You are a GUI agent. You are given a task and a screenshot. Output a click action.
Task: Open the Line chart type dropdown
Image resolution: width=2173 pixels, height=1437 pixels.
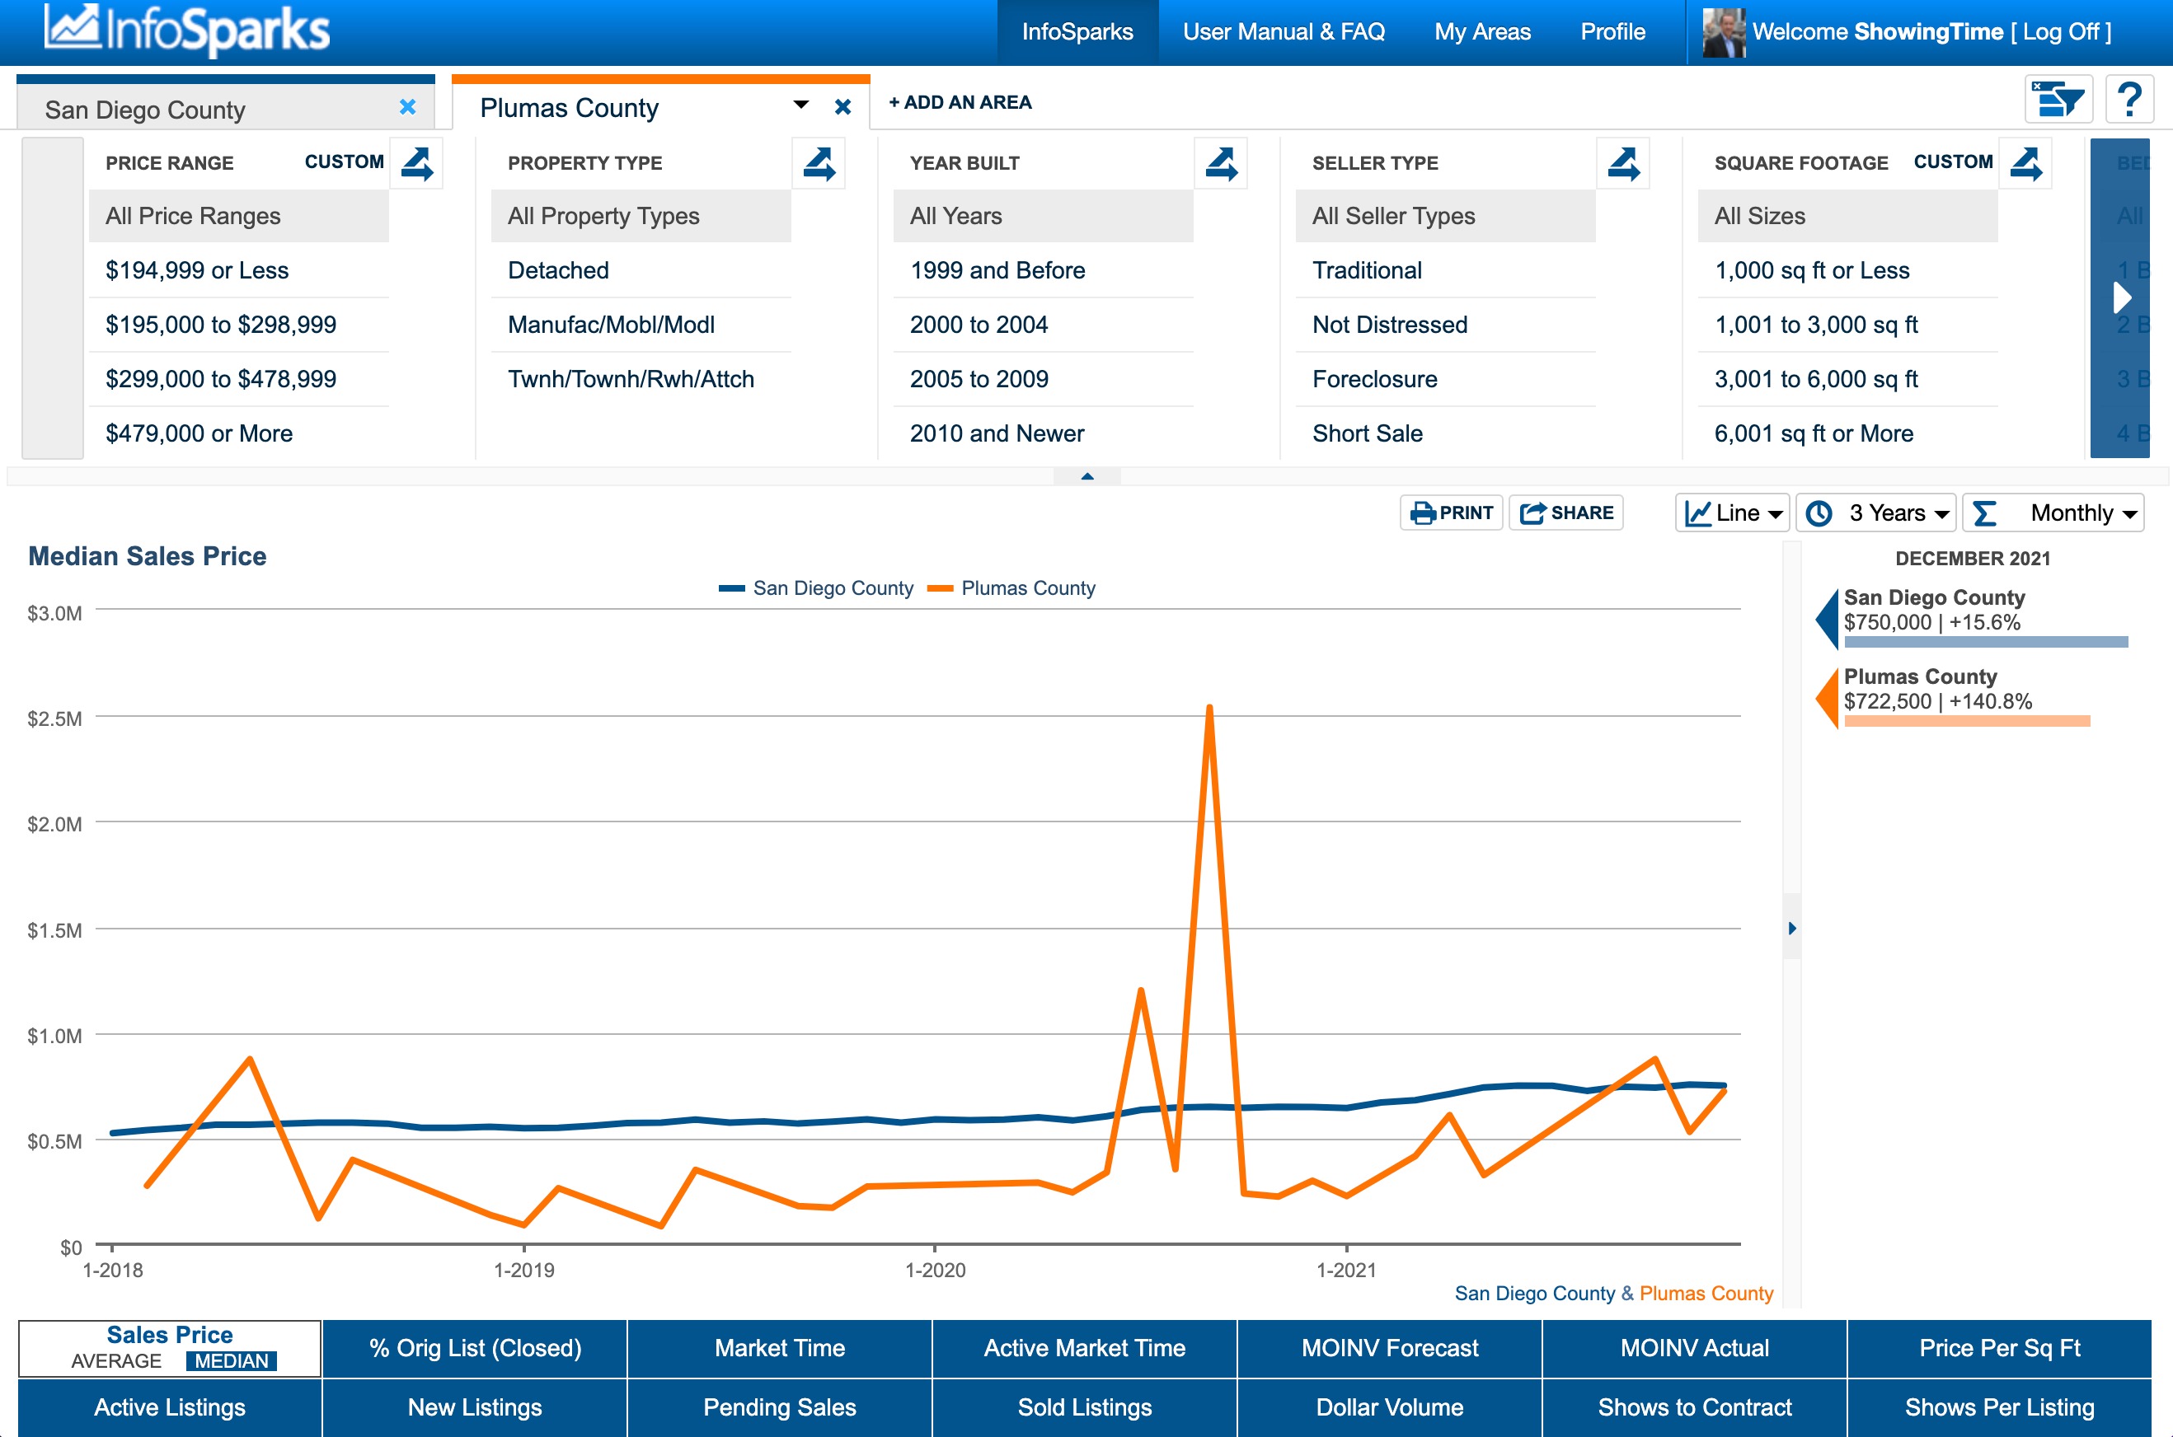click(x=1733, y=513)
